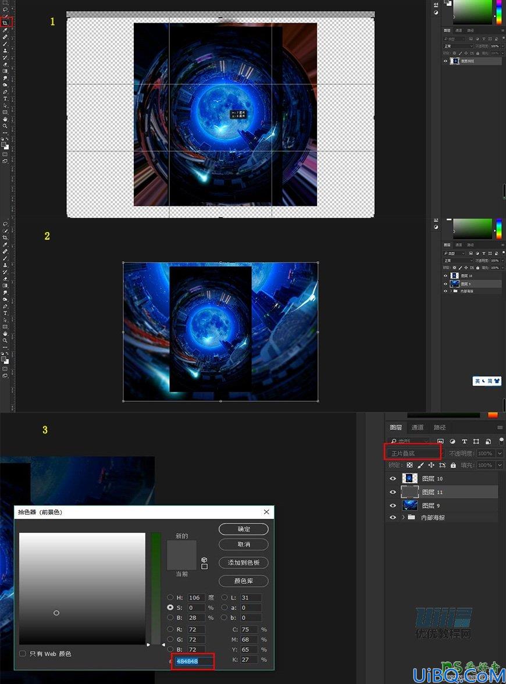Image resolution: width=506 pixels, height=684 pixels.
Task: Select the Eraser tool in the topmost toolbar
Action: 5,64
